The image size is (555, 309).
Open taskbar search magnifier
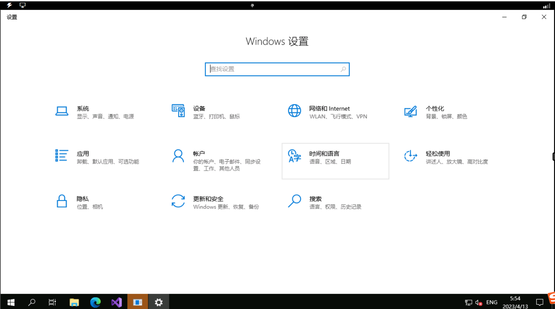point(32,302)
